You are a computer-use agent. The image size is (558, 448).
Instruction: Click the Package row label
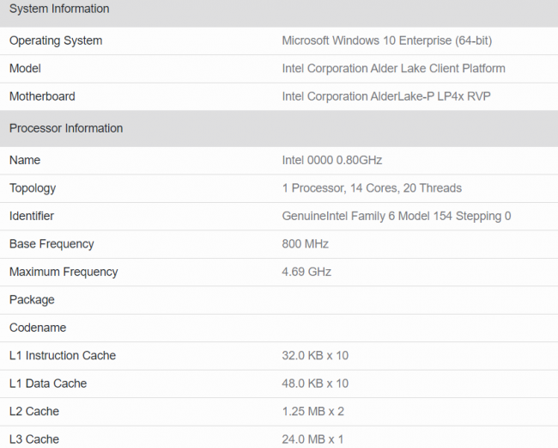click(x=32, y=299)
